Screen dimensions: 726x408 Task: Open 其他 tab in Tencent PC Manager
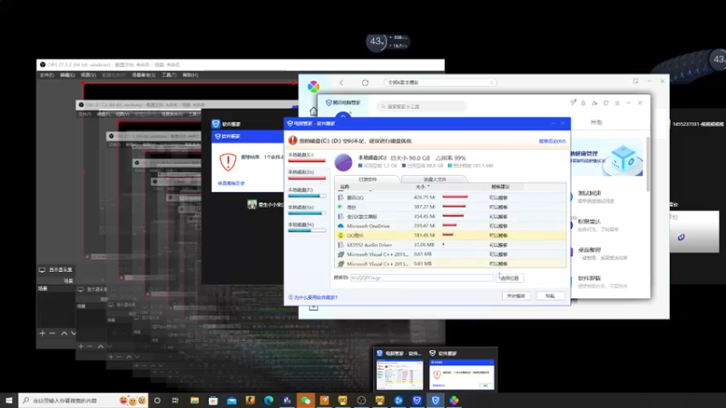click(x=596, y=122)
